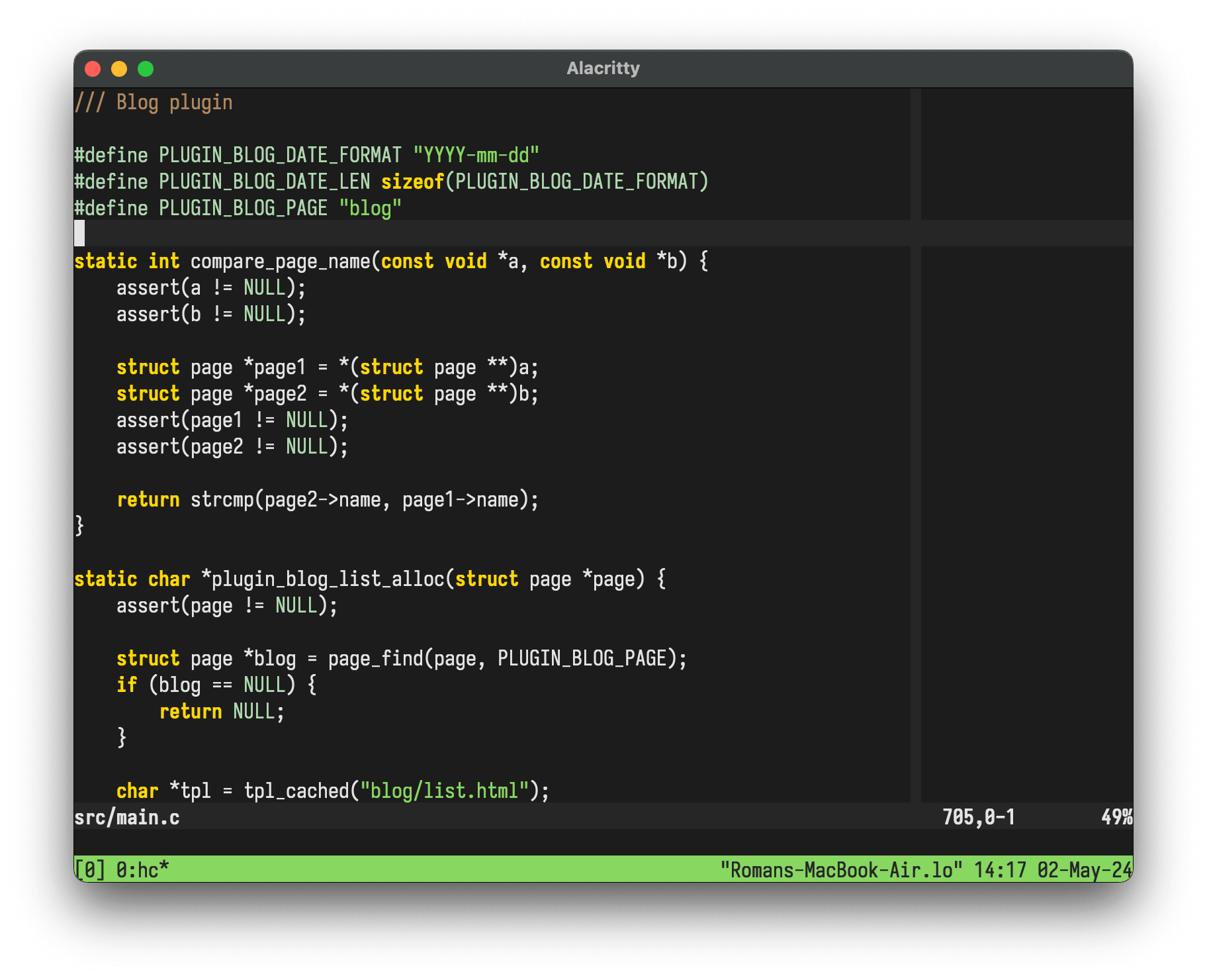The height and width of the screenshot is (980, 1207).
Task: Click the green zoom window button
Action: [146, 69]
